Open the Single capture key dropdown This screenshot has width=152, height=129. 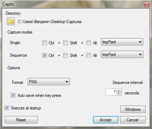[122, 42]
